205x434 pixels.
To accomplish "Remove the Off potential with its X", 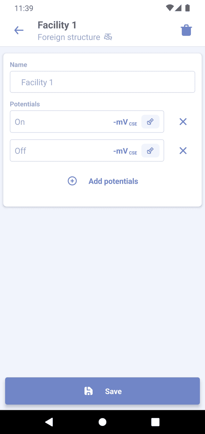I will point(183,151).
